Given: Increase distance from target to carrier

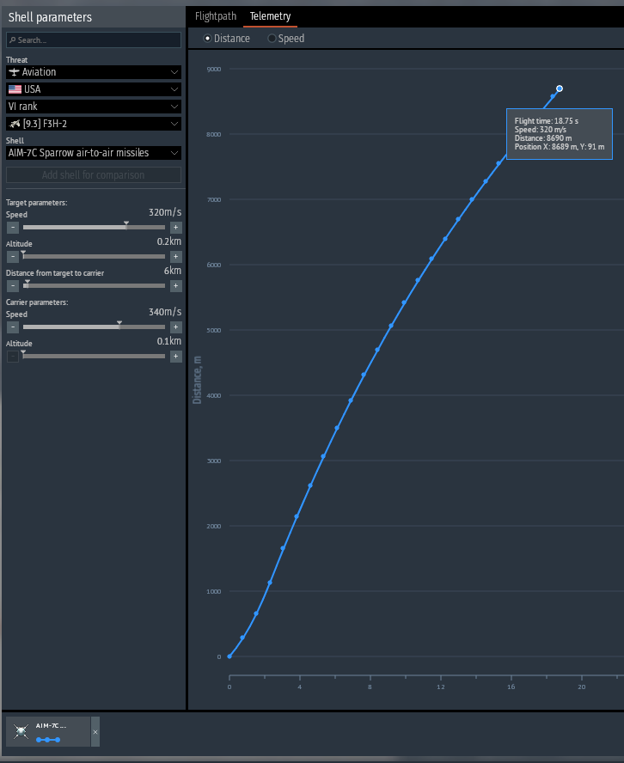Looking at the screenshot, I should (176, 286).
